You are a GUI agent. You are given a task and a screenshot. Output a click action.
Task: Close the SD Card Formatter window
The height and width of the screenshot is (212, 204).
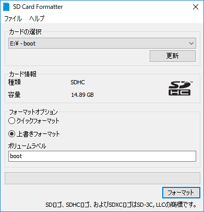coord(196,7)
